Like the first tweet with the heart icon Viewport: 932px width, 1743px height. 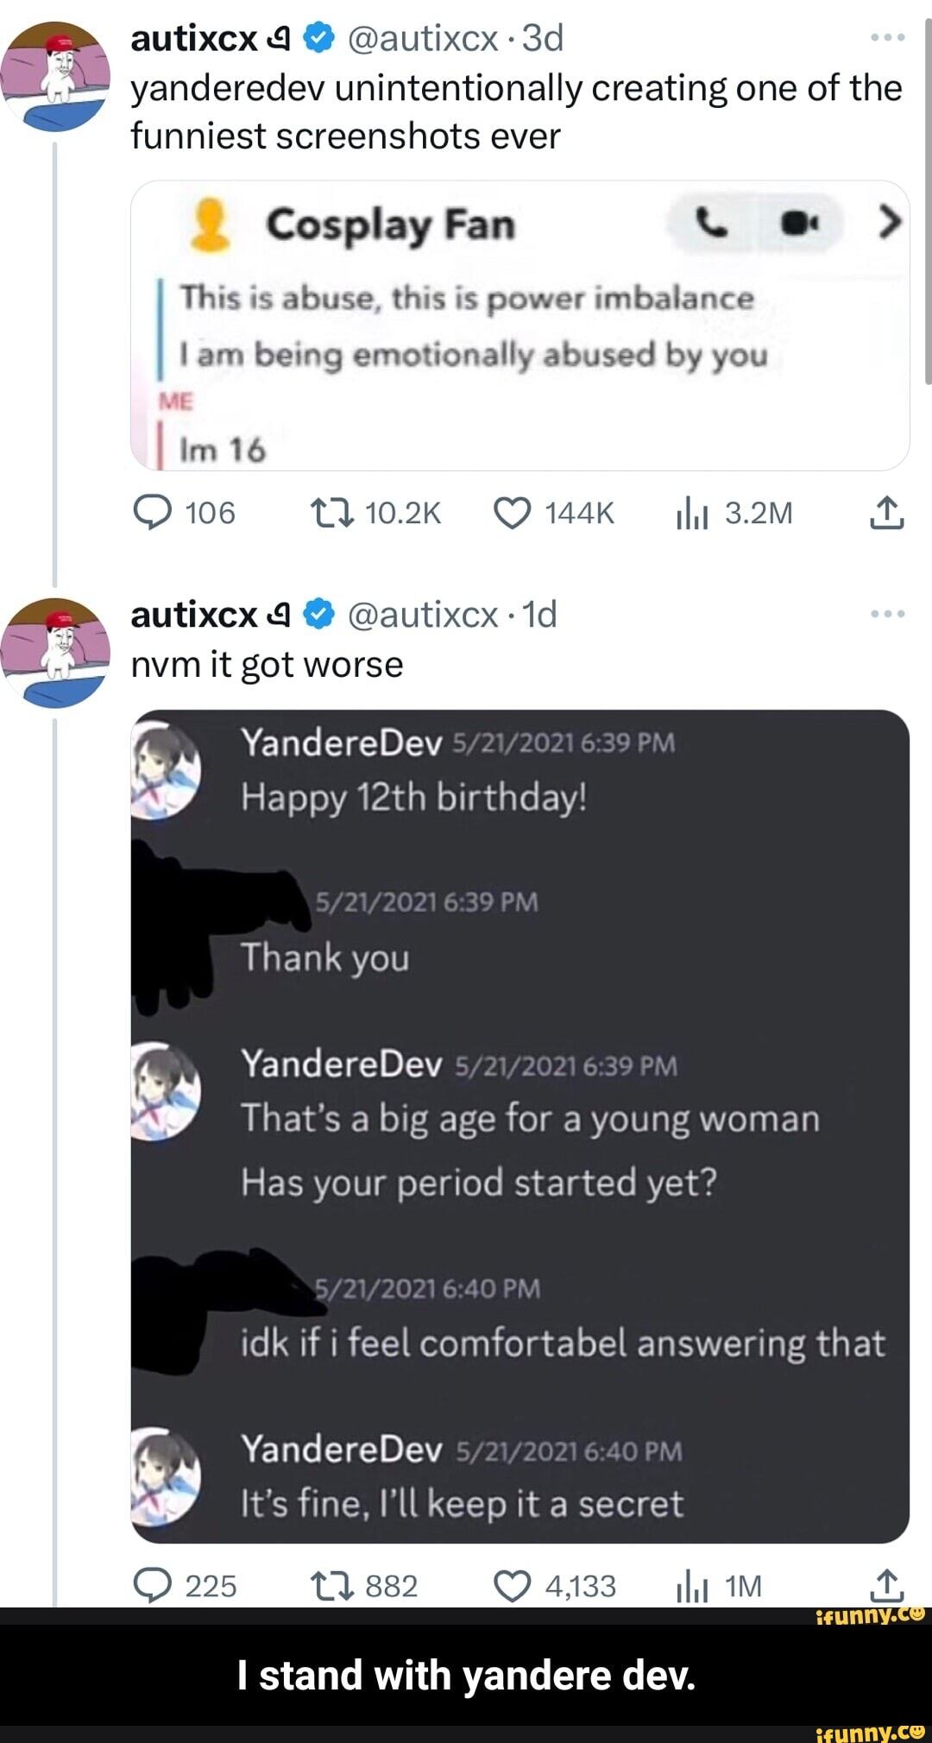[514, 511]
